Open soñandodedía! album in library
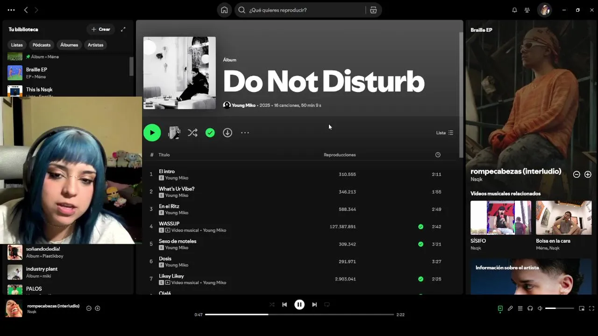 click(x=68, y=252)
